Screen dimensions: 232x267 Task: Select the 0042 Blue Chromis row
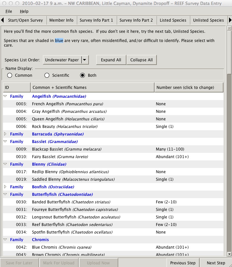click(113, 247)
